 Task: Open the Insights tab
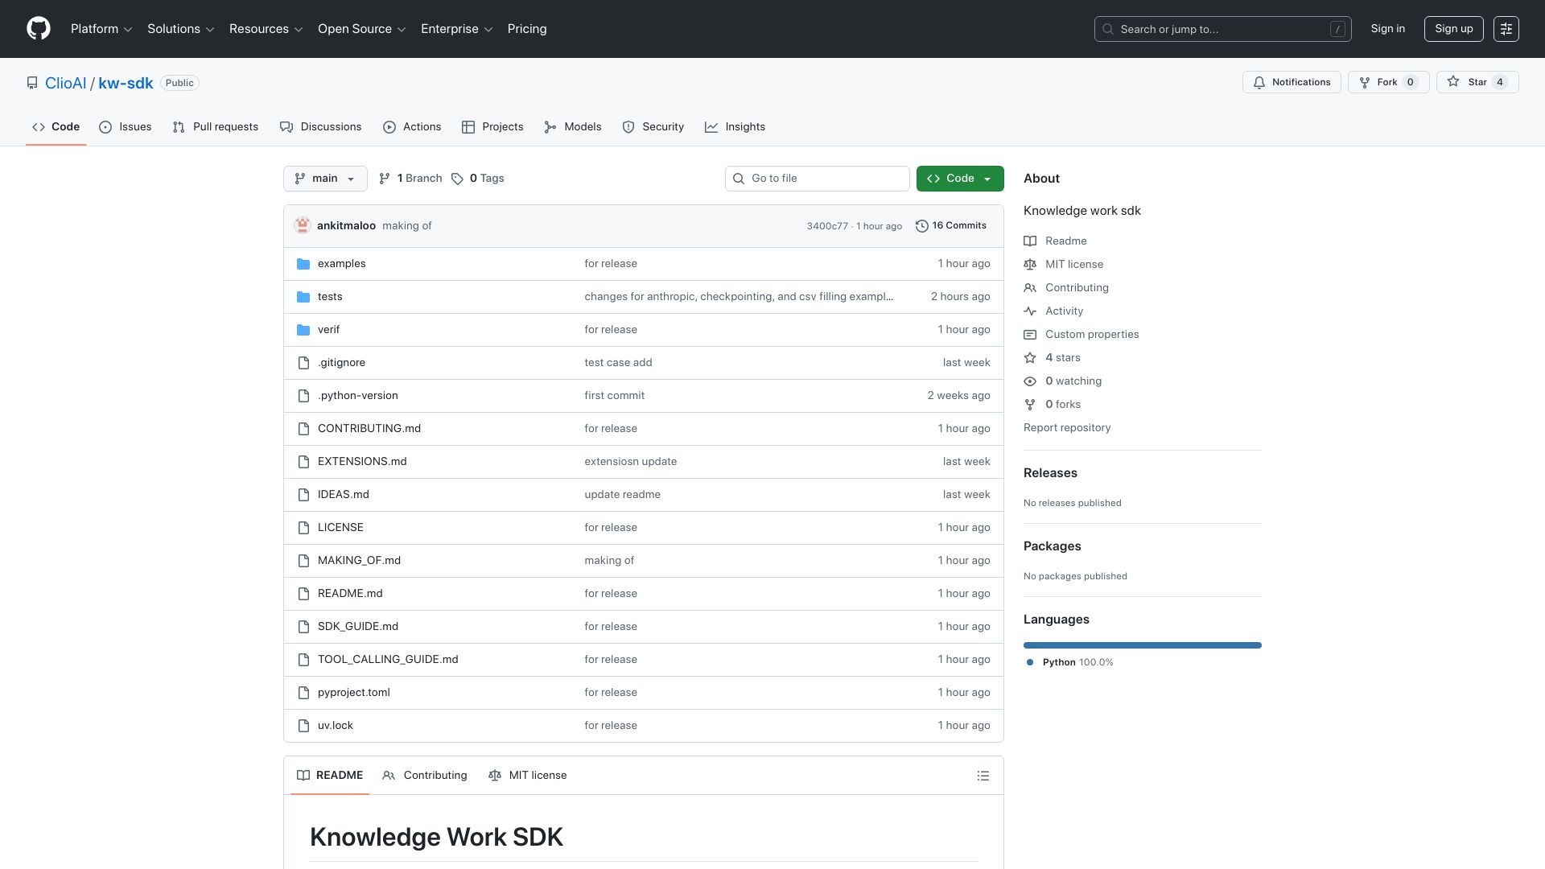[x=735, y=127]
